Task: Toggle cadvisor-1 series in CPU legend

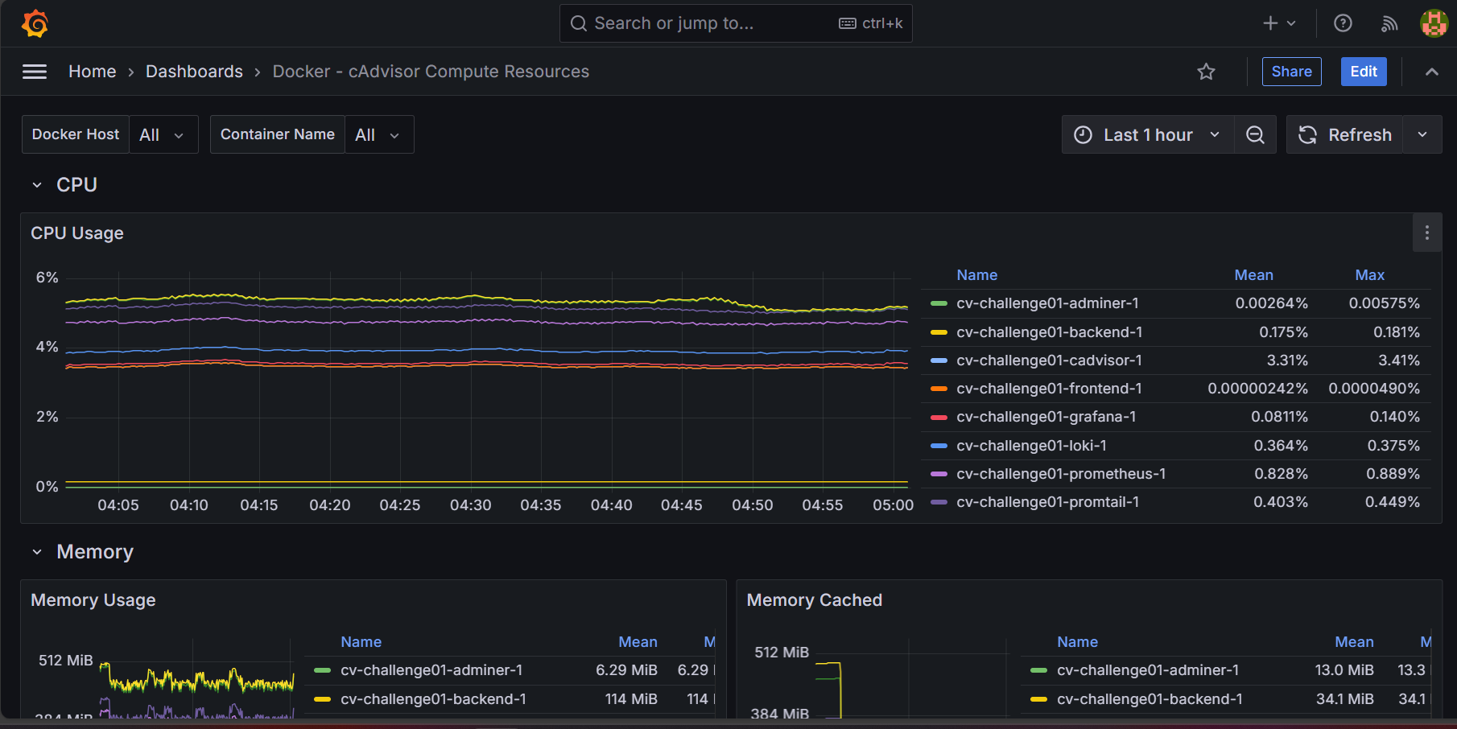Action: pos(1049,360)
